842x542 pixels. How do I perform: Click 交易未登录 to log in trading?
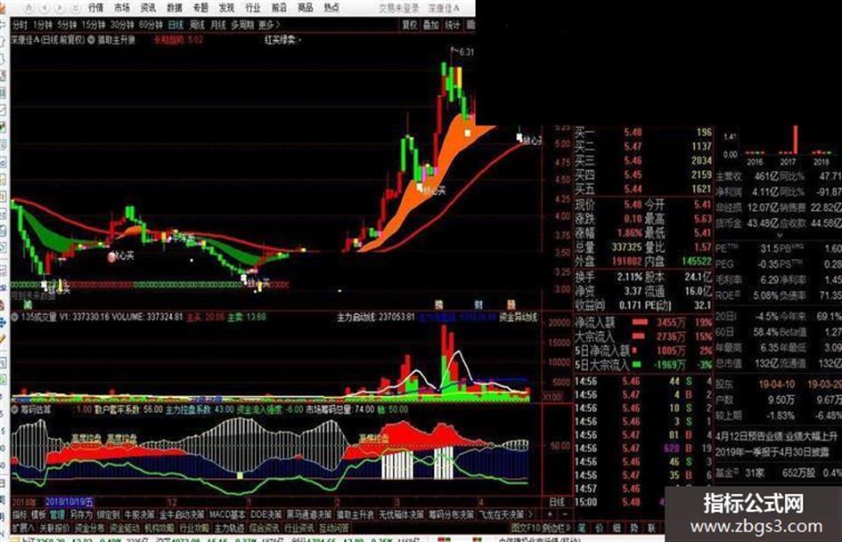point(398,8)
